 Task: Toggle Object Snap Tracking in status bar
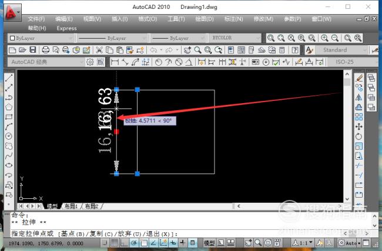(x=153, y=243)
